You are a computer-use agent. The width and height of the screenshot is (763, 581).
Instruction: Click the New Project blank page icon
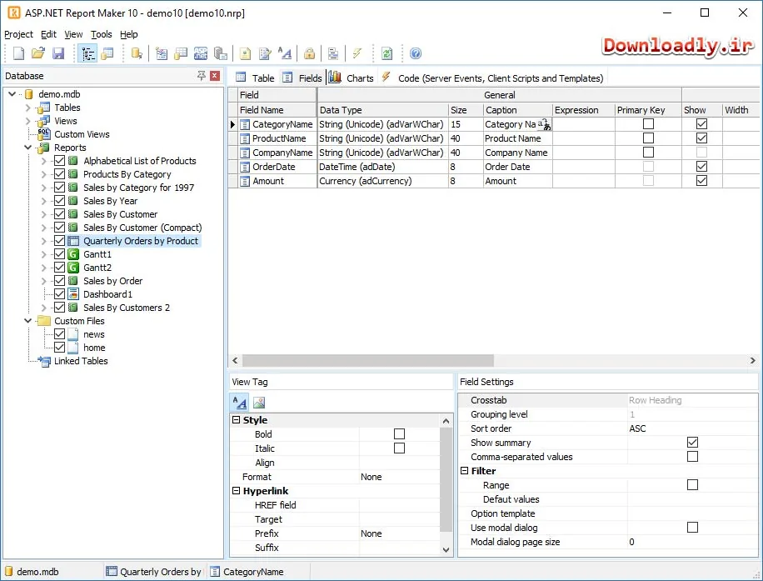18,53
